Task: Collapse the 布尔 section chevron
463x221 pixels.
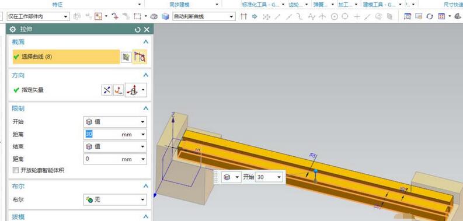Action: click(x=145, y=186)
